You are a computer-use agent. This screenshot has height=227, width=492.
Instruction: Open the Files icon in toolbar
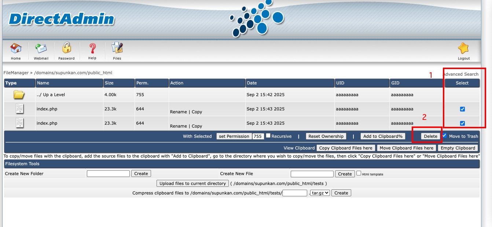point(117,48)
